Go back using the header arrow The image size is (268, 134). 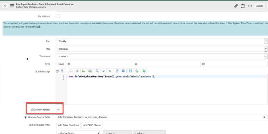coord(5,6)
